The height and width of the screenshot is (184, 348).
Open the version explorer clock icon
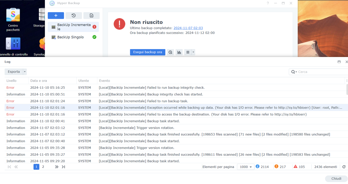tap(170, 52)
